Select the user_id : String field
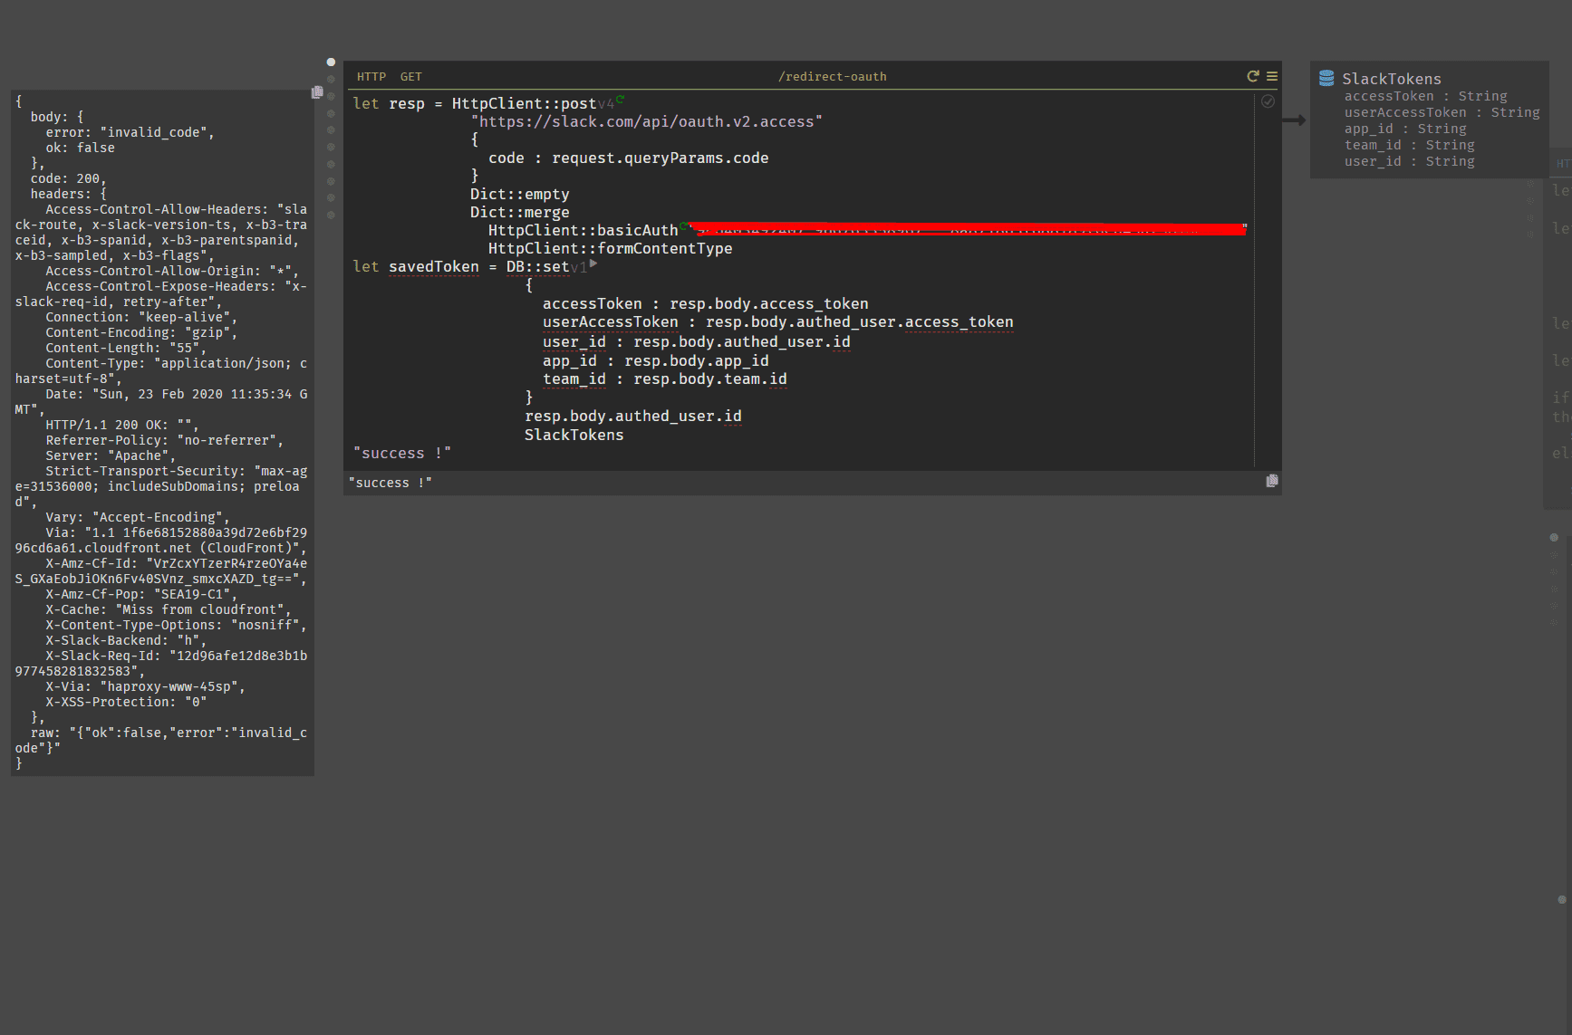Screen dimensions: 1572x1035 [x=1410, y=161]
